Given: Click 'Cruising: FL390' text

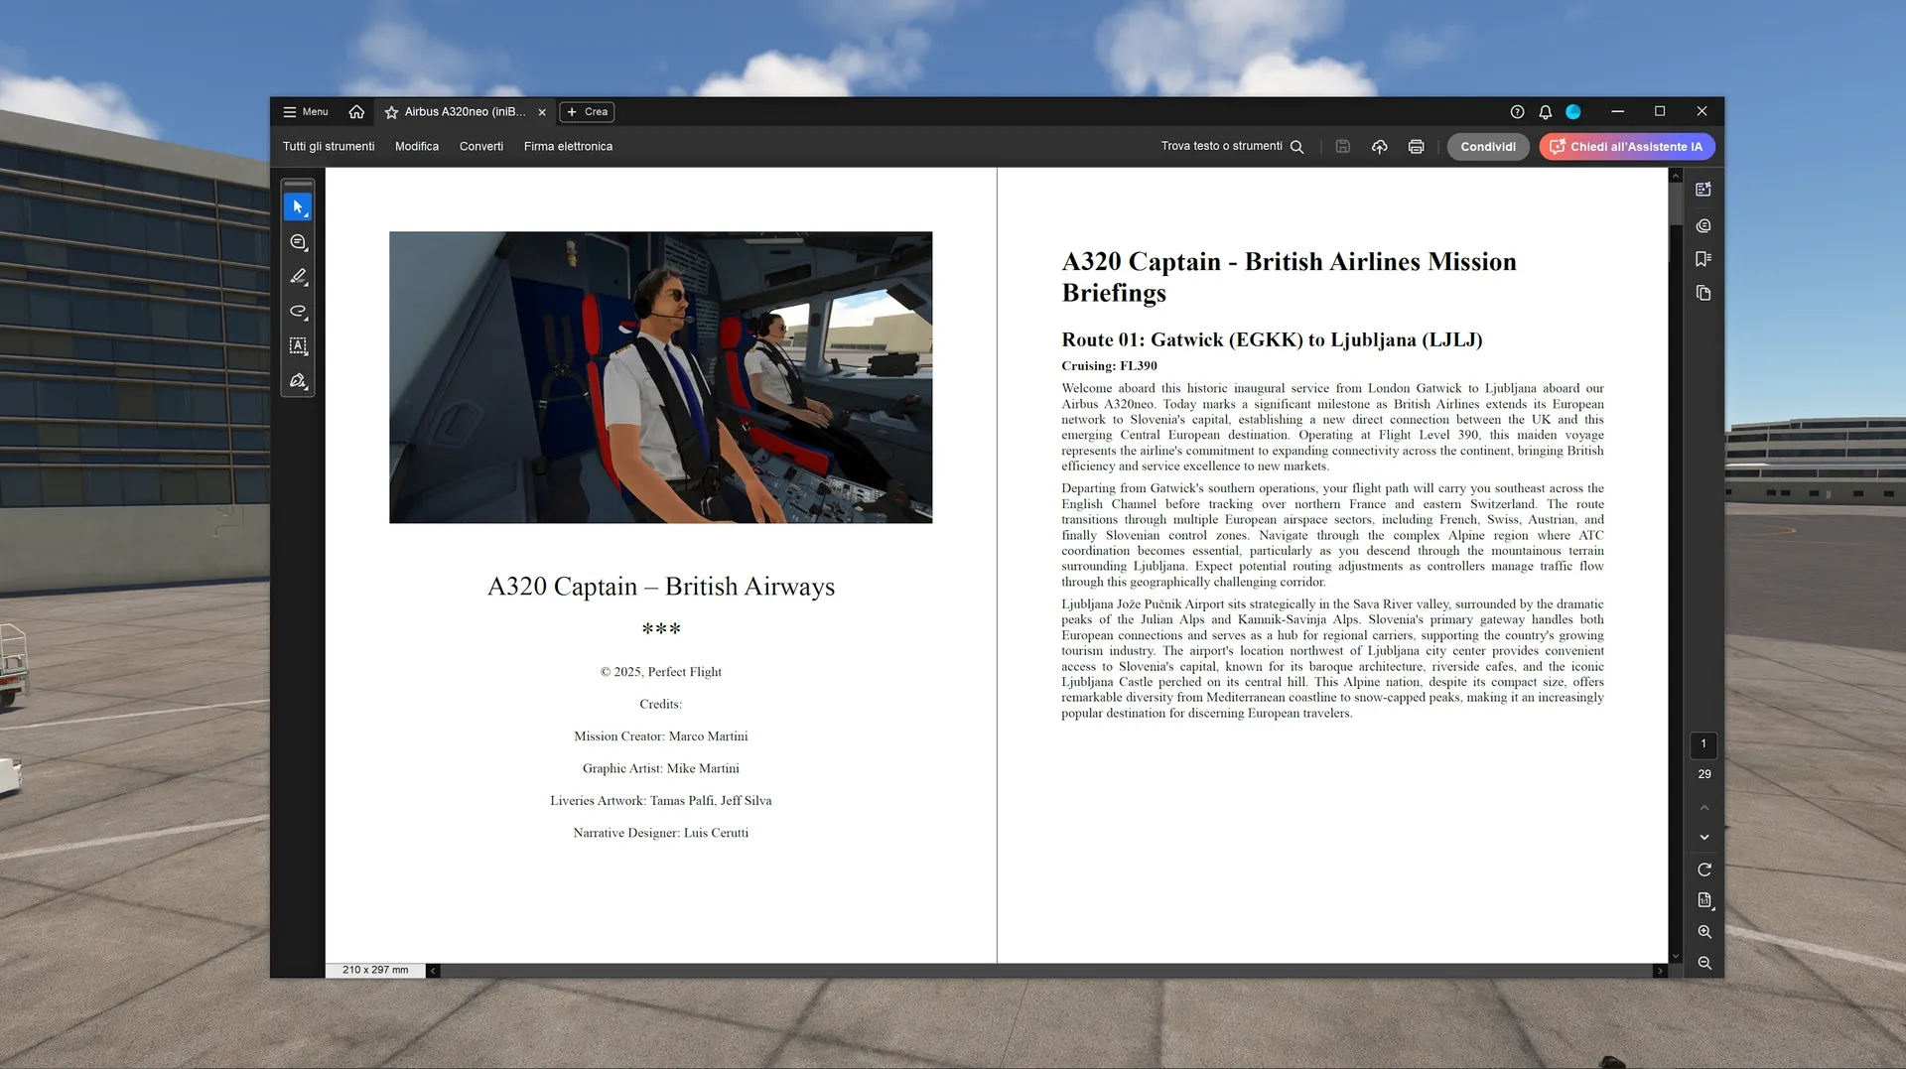Looking at the screenshot, I should pyautogui.click(x=1109, y=366).
